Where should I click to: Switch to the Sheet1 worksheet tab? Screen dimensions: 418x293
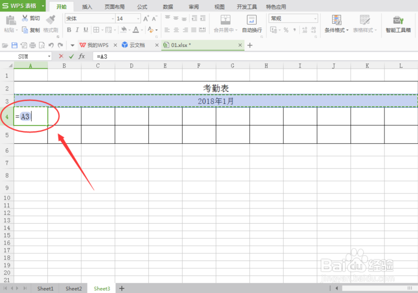tap(45, 288)
